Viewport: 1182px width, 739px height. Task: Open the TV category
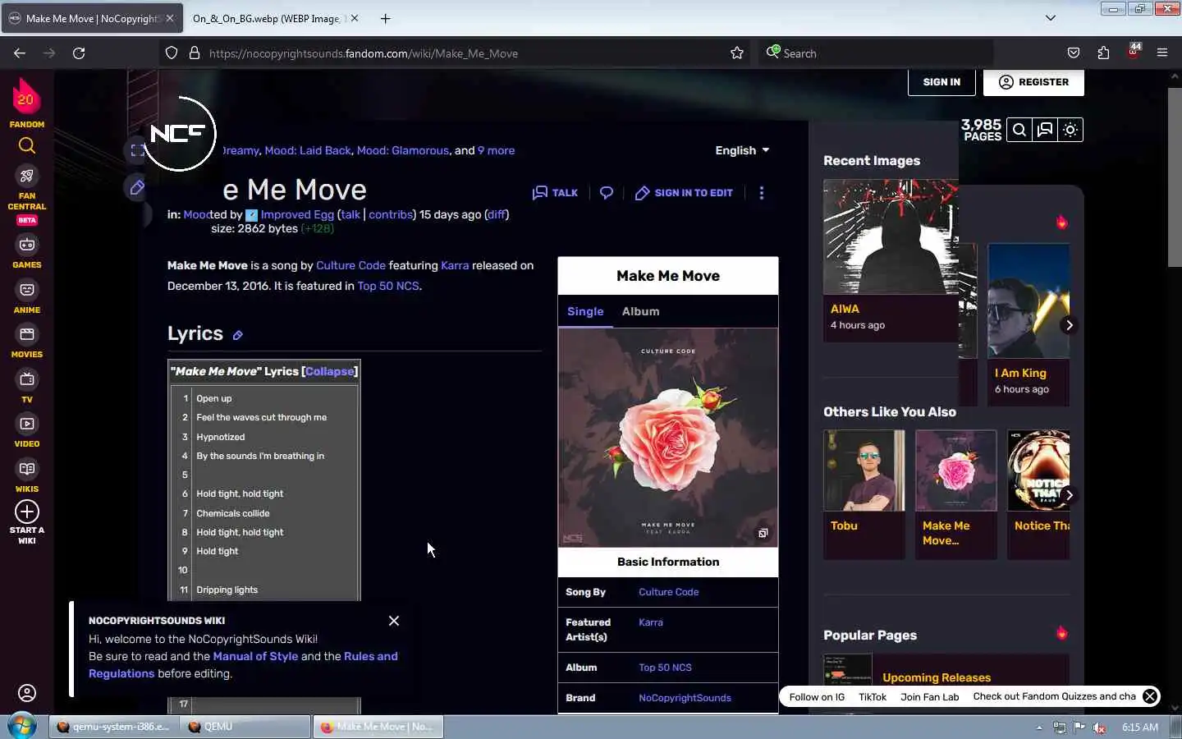[x=27, y=387]
